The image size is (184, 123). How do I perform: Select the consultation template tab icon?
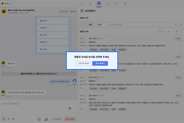(99, 3)
